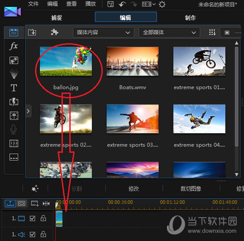Select the image clip on video track
Image resolution: width=244 pixels, height=241 pixels.
click(x=59, y=219)
